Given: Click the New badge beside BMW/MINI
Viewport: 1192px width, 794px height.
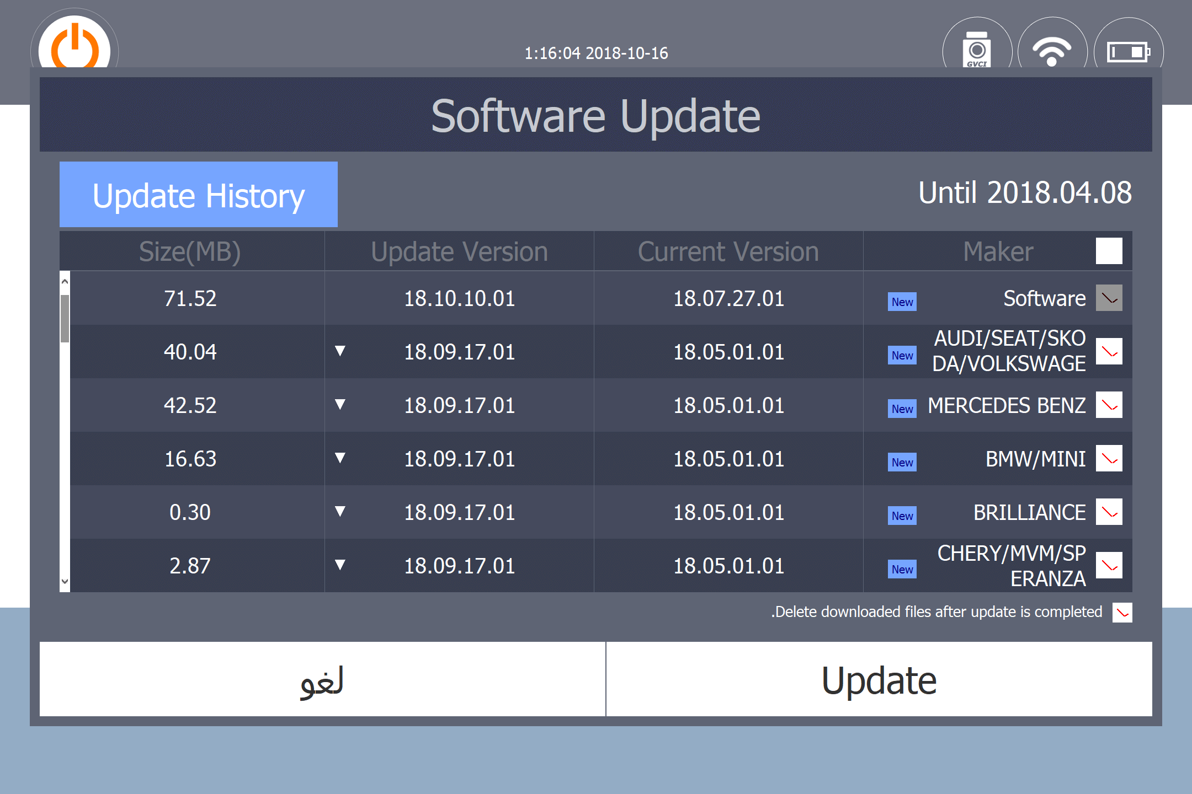Looking at the screenshot, I should (x=902, y=462).
